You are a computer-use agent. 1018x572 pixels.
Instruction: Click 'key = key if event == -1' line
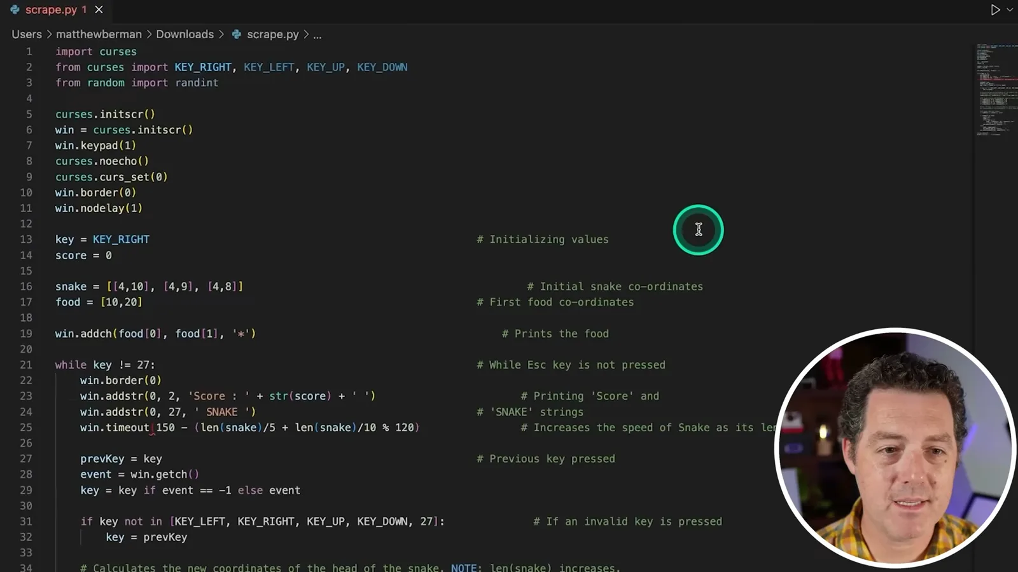click(190, 490)
